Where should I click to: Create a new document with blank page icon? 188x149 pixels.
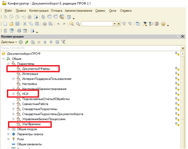tap(5, 24)
